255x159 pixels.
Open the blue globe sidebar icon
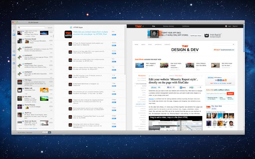tap(14, 63)
